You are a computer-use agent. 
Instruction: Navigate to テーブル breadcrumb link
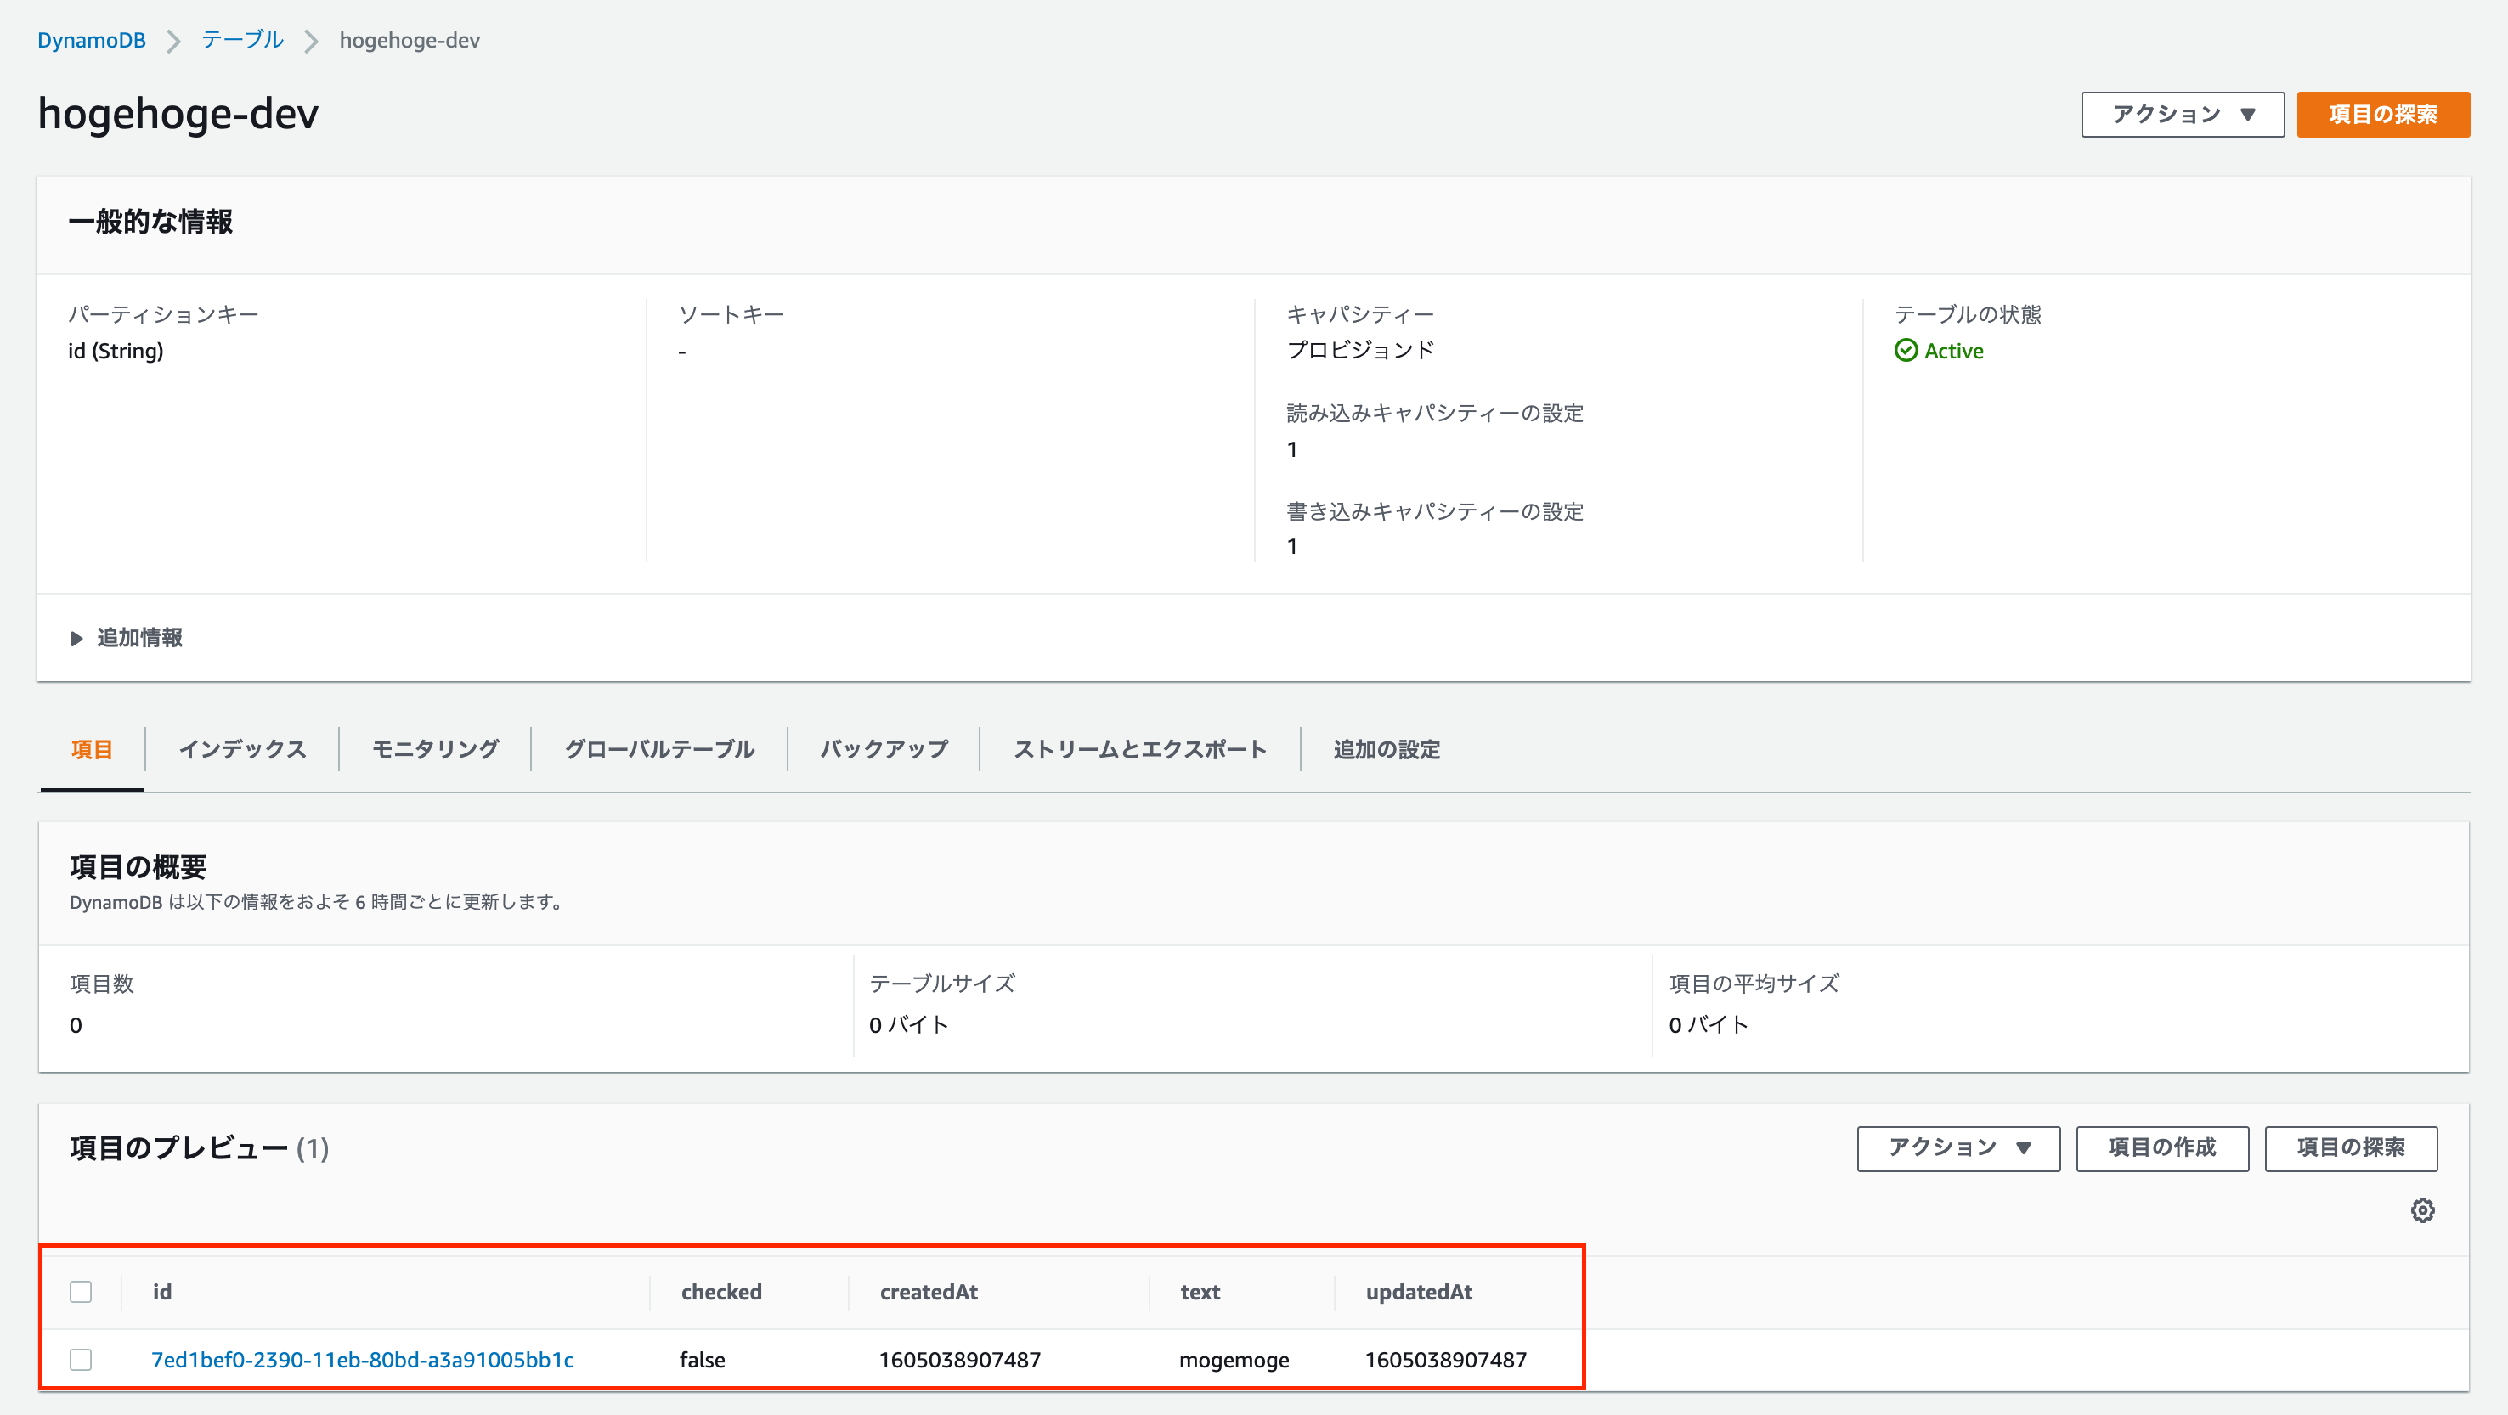[x=242, y=41]
